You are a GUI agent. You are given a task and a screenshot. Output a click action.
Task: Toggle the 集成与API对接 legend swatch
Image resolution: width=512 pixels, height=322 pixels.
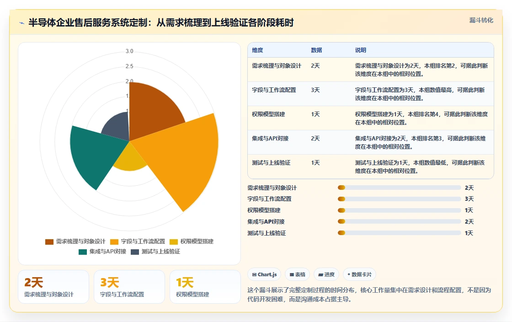83,252
